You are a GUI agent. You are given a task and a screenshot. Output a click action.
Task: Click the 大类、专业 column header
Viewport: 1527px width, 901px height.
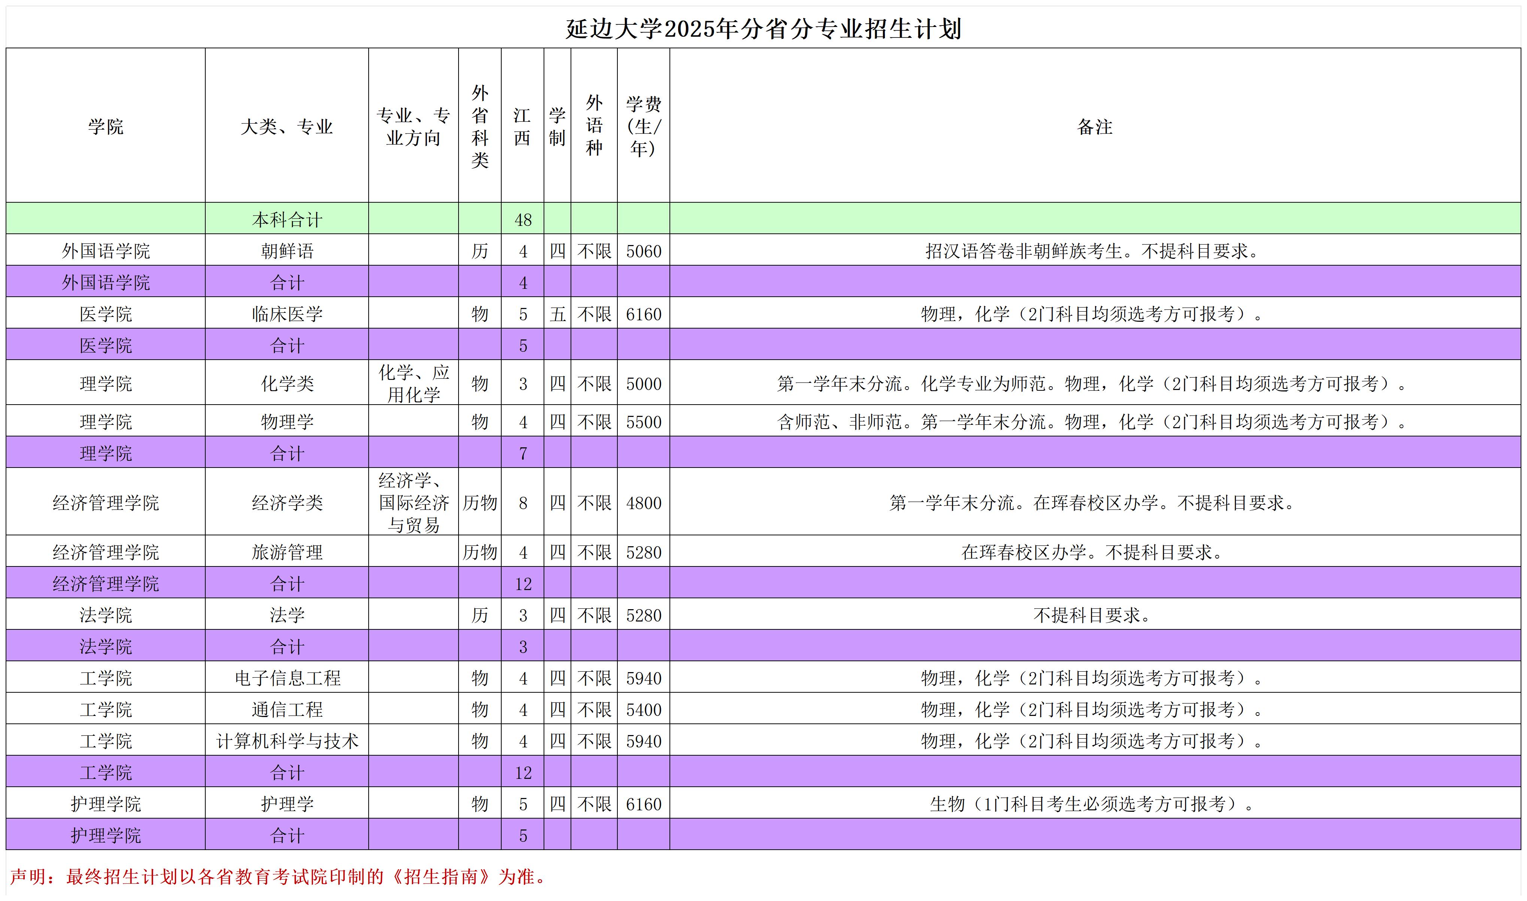[x=287, y=126]
